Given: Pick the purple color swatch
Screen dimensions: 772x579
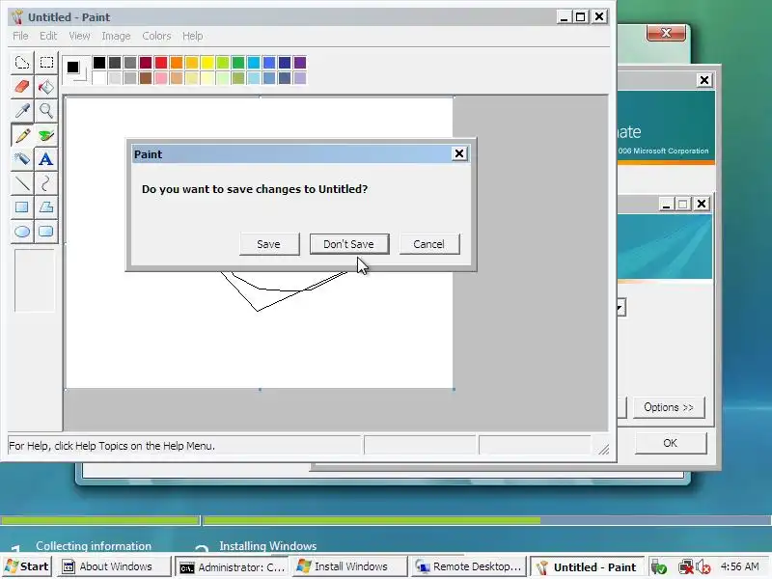Looking at the screenshot, I should [x=300, y=63].
